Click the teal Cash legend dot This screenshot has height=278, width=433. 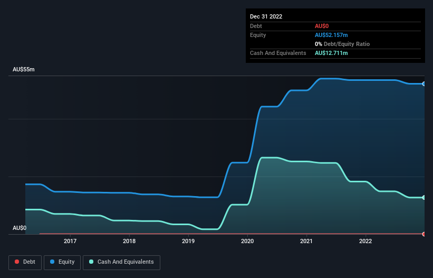(x=91, y=262)
